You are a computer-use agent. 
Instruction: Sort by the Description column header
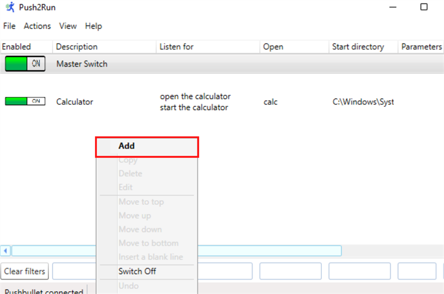(104, 47)
